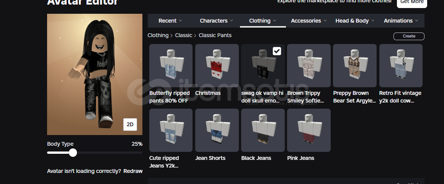Adjust the Body Type slider handle
The image size is (444, 184).
point(73,153)
